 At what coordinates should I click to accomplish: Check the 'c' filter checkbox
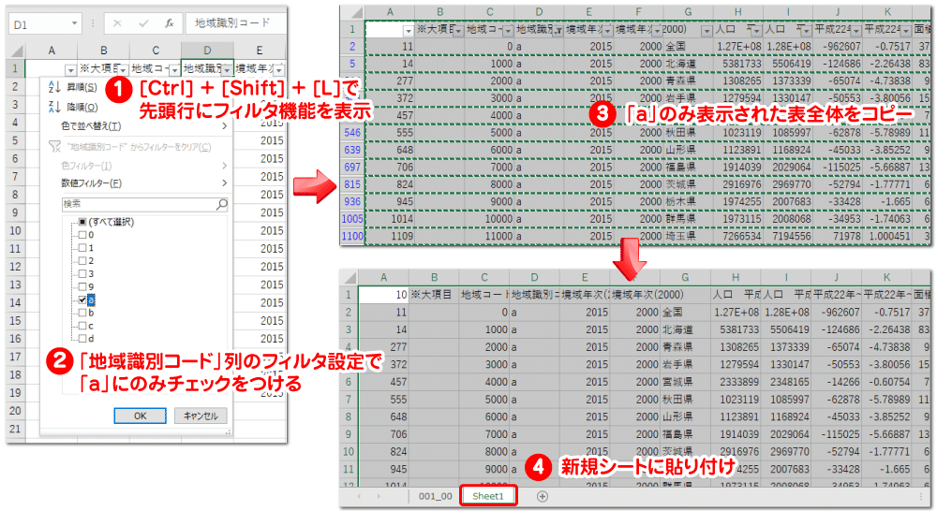[82, 326]
